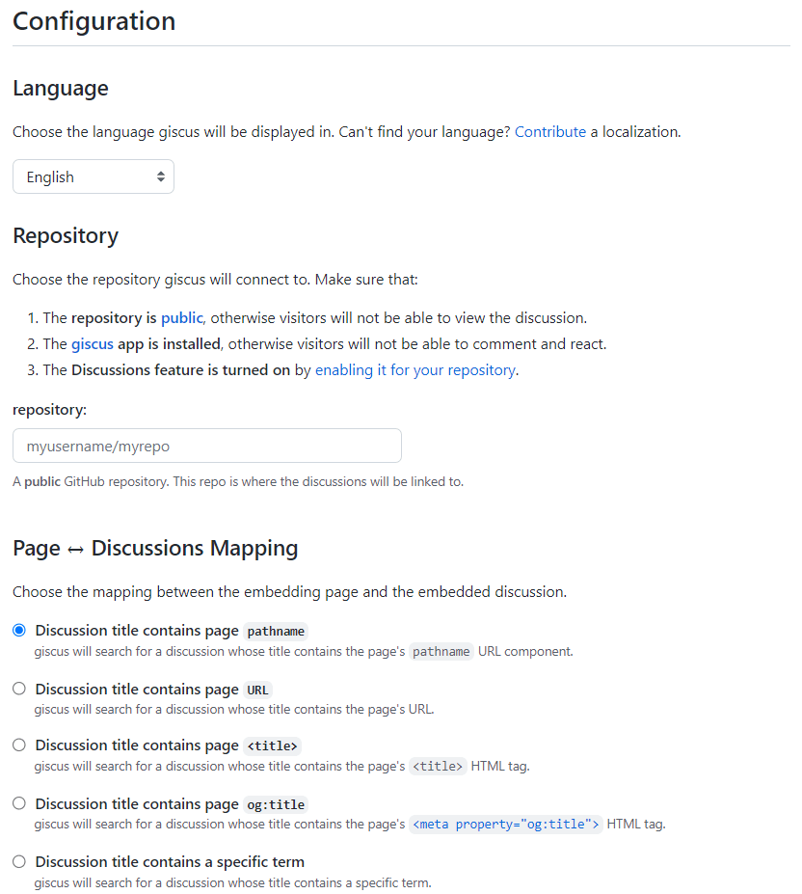Viewport: 802px width, 894px height.
Task: Follow the Contribute localization link
Action: 550,132
